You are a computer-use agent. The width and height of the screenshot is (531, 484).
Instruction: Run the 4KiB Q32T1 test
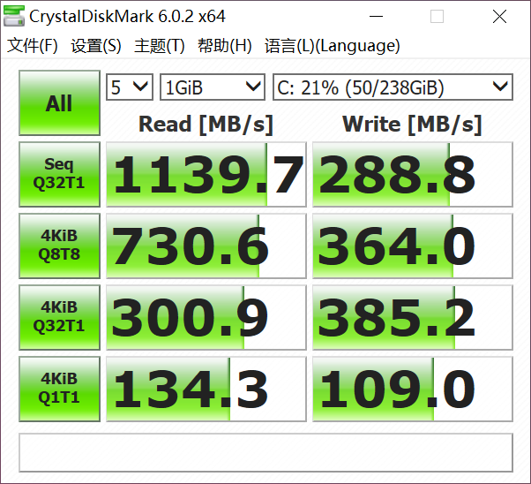coord(59,317)
